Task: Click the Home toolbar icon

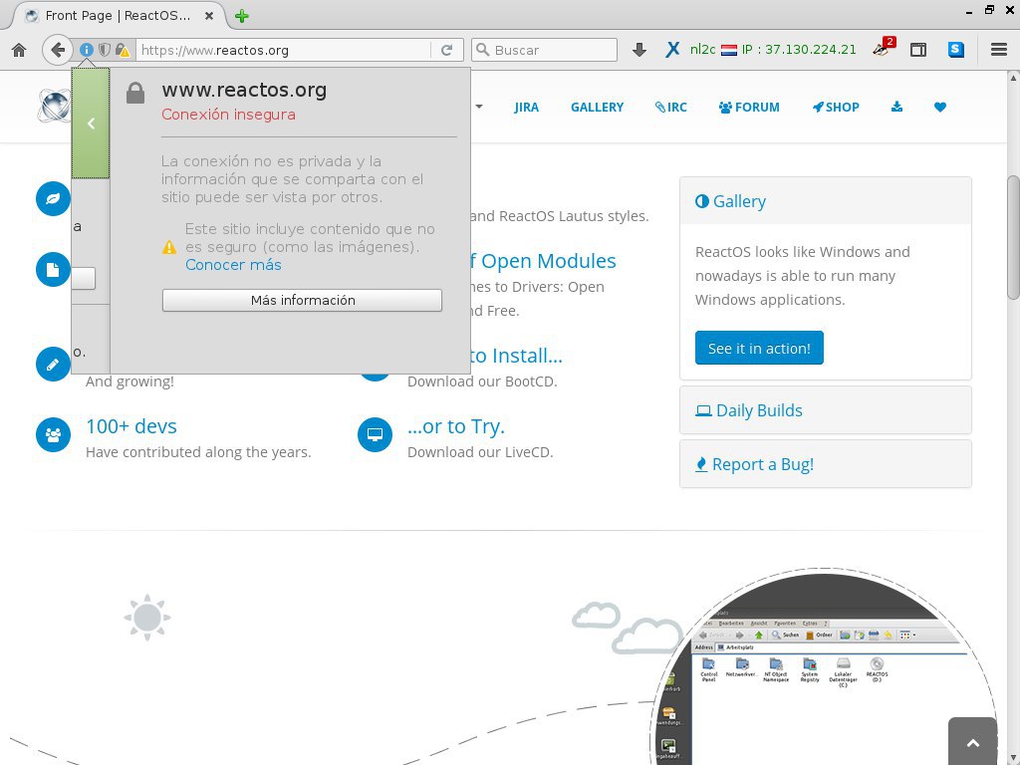Action: (x=19, y=50)
